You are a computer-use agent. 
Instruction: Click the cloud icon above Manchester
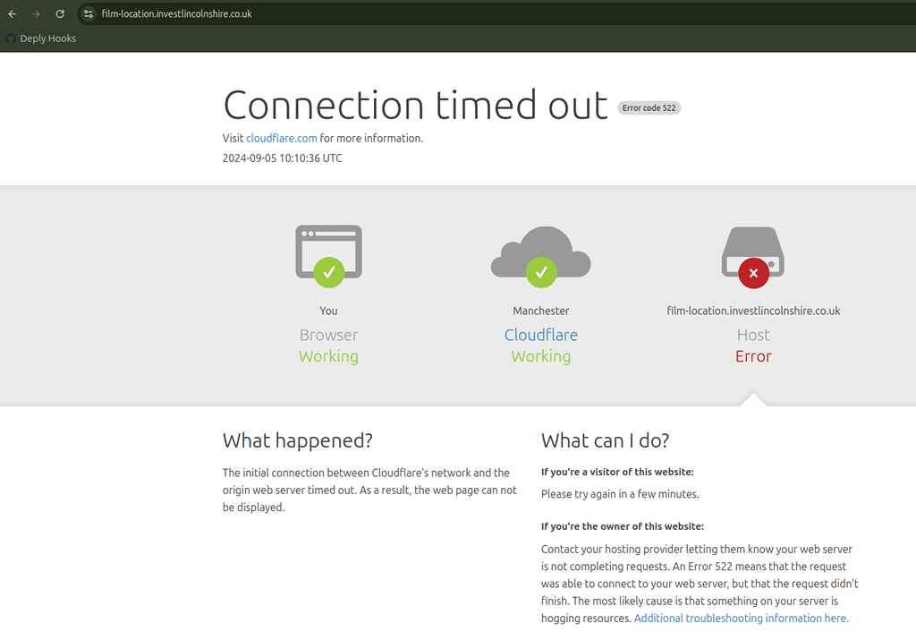(541, 257)
